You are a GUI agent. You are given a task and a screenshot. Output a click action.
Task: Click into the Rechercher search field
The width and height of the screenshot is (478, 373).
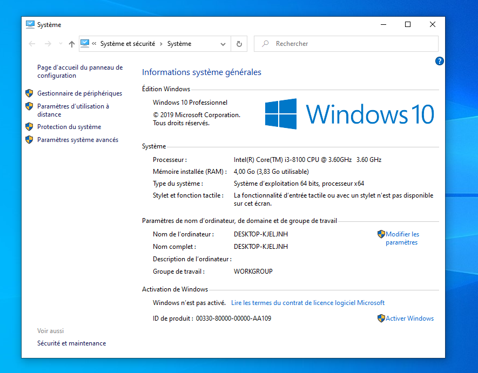(346, 44)
